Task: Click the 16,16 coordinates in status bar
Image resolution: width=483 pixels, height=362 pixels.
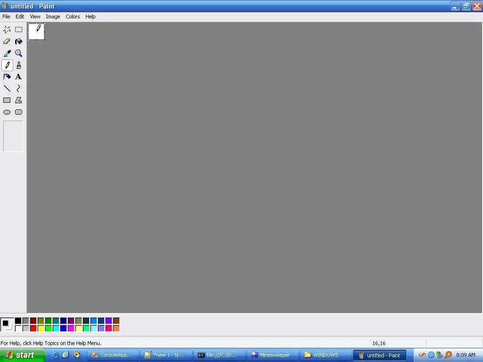Action: tap(379, 343)
